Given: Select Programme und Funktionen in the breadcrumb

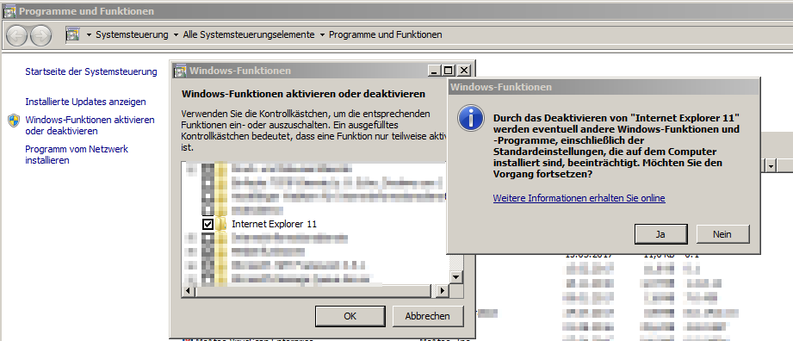Looking at the screenshot, I should pyautogui.click(x=386, y=35).
